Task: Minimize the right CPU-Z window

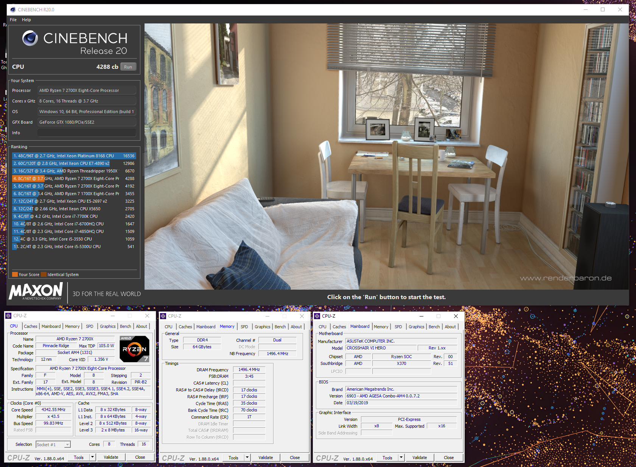Action: (x=421, y=316)
